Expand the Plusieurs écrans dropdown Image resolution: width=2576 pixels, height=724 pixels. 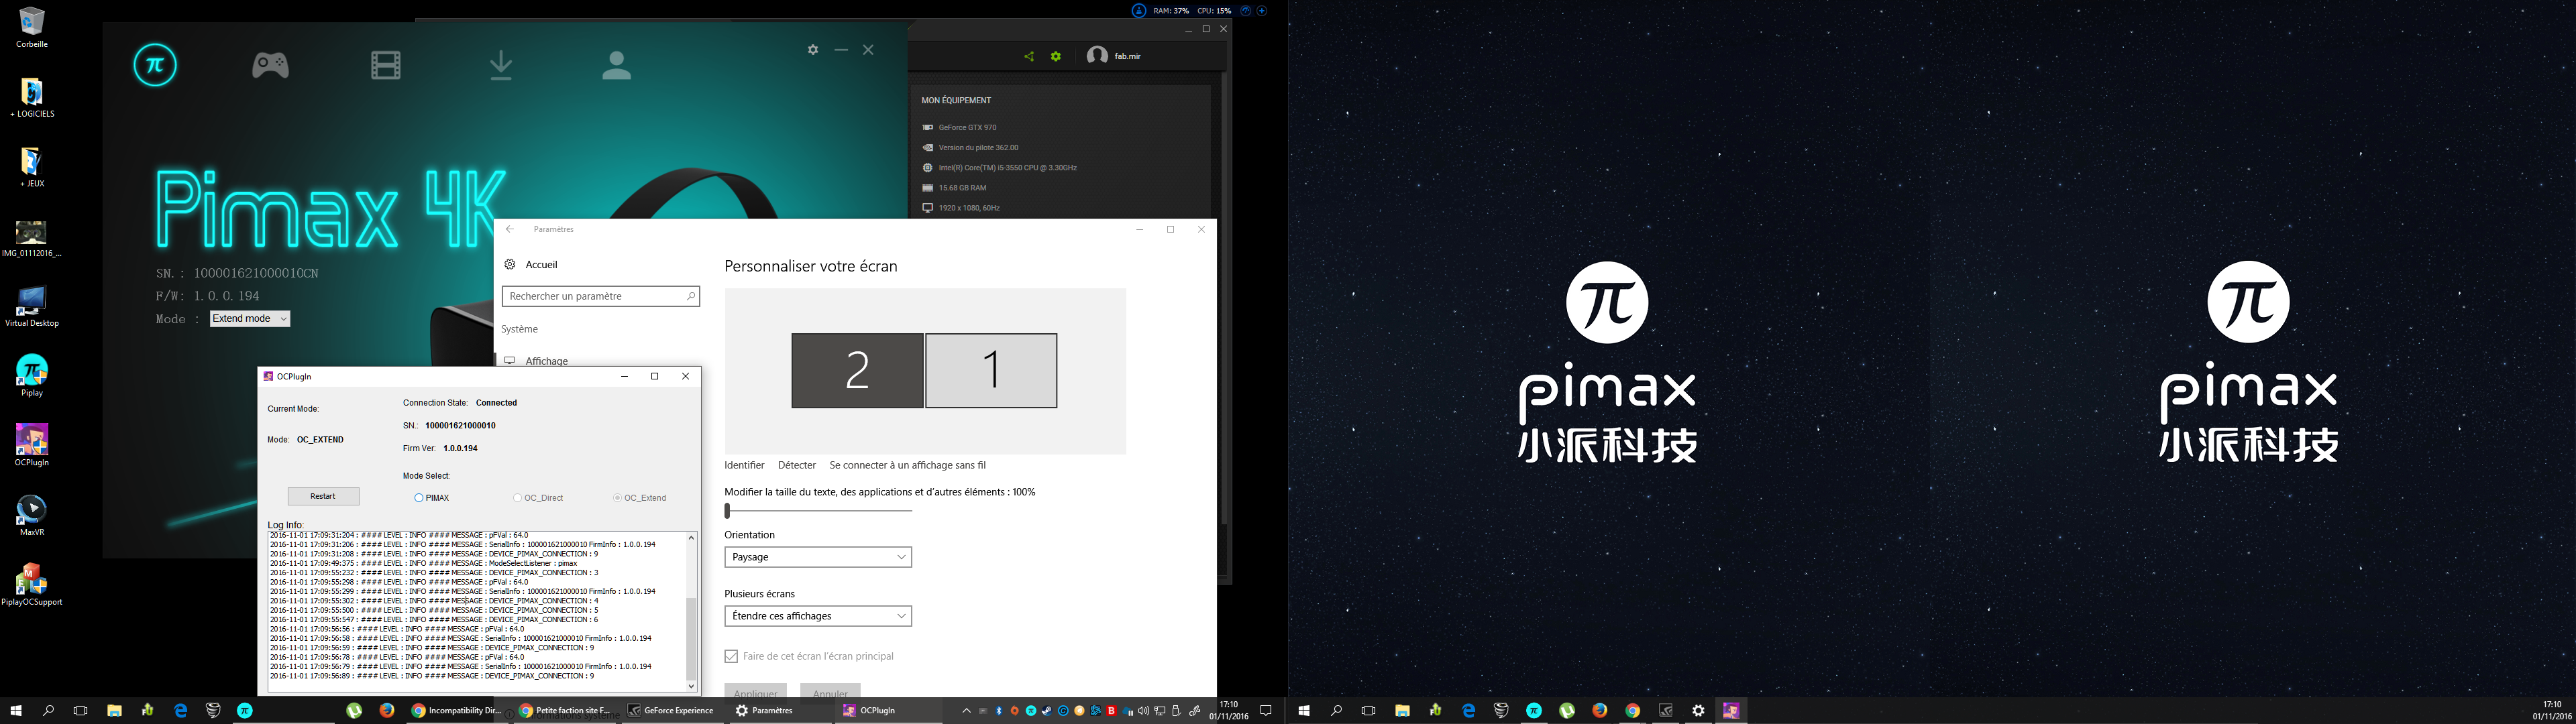(x=818, y=616)
